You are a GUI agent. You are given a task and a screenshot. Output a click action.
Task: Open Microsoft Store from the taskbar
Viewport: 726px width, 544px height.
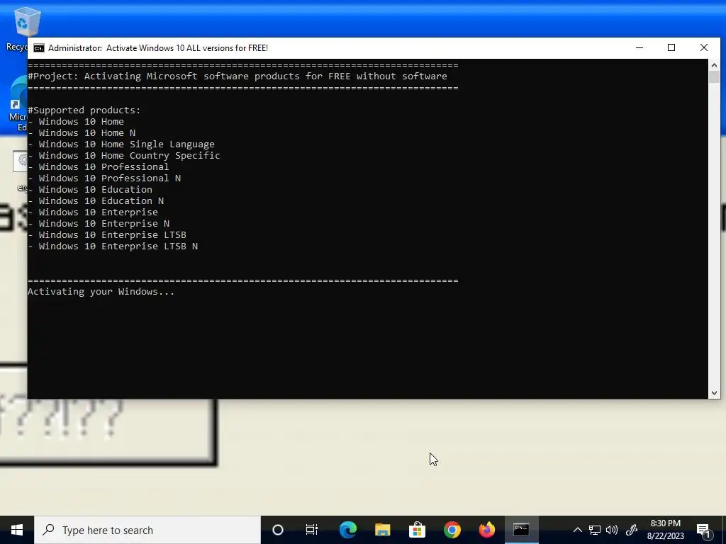click(417, 530)
